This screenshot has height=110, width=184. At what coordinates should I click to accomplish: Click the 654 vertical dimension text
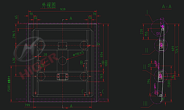click(101, 55)
